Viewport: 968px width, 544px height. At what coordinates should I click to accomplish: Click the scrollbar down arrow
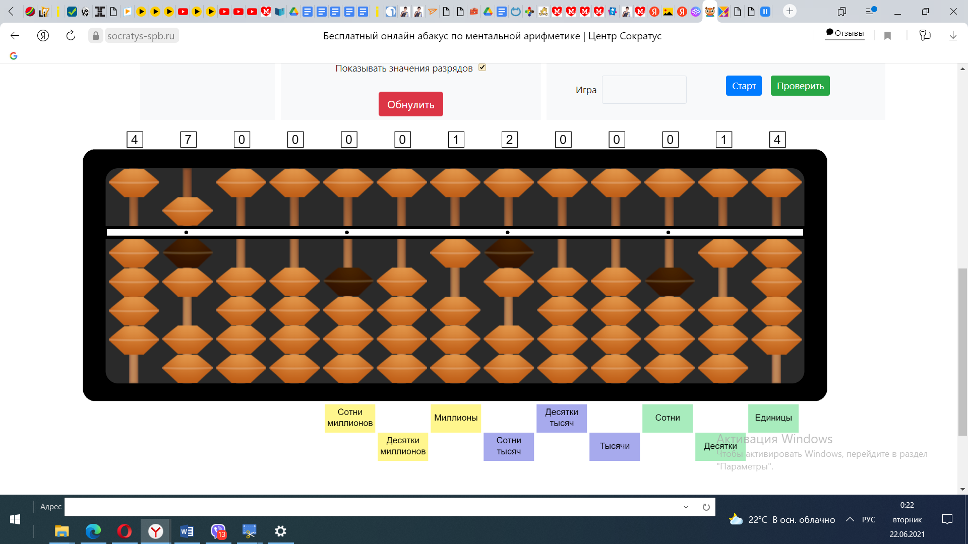pyautogui.click(x=962, y=489)
